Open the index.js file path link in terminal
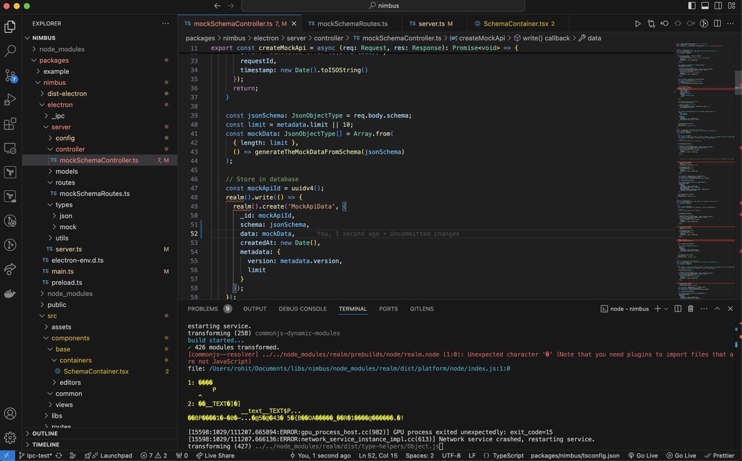 359,368
